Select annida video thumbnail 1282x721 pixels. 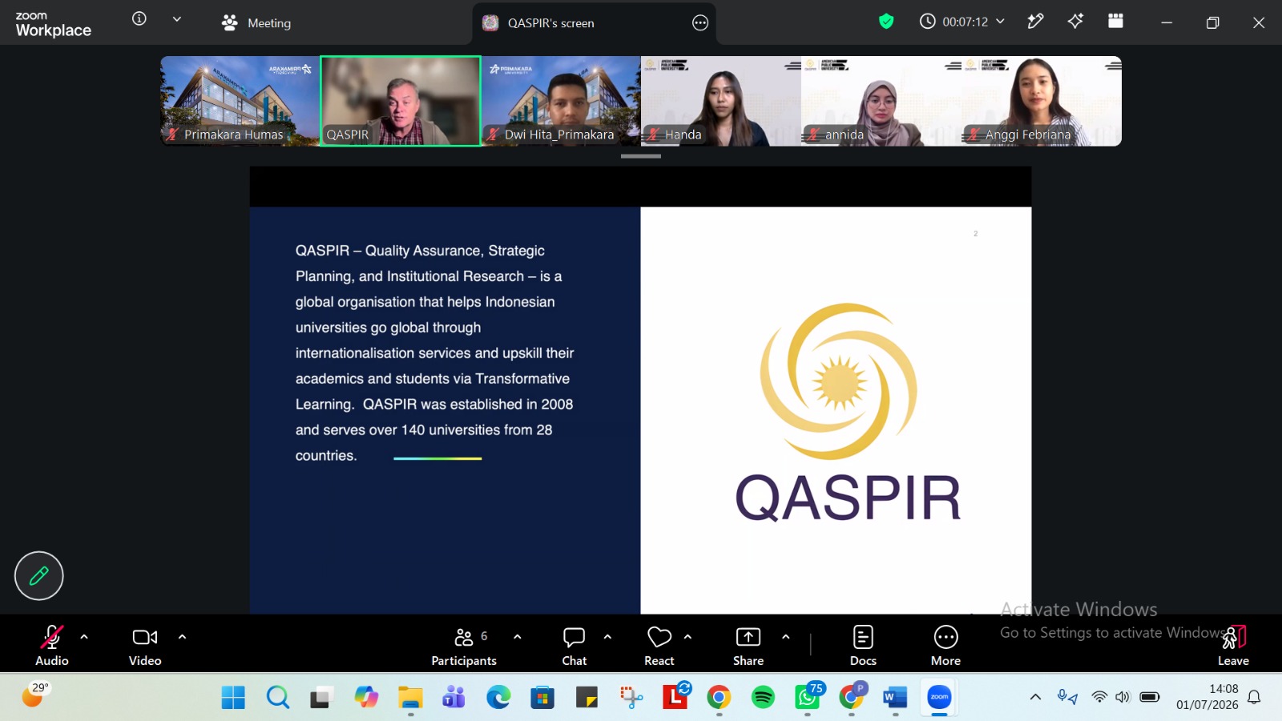[x=881, y=101]
